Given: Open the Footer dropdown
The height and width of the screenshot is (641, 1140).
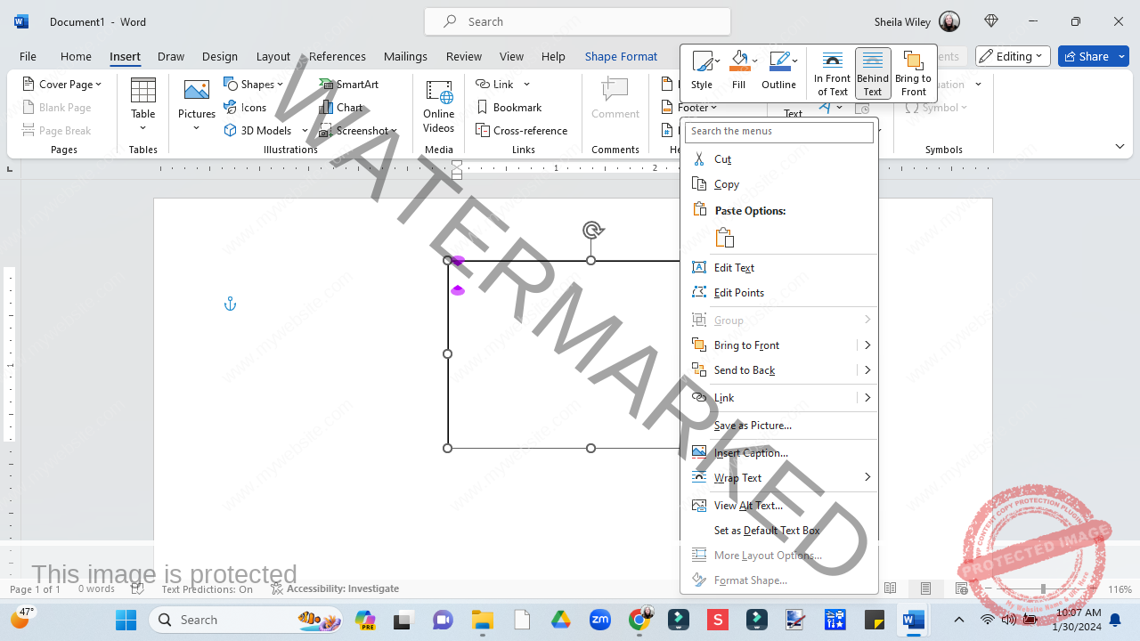Looking at the screenshot, I should point(691,108).
